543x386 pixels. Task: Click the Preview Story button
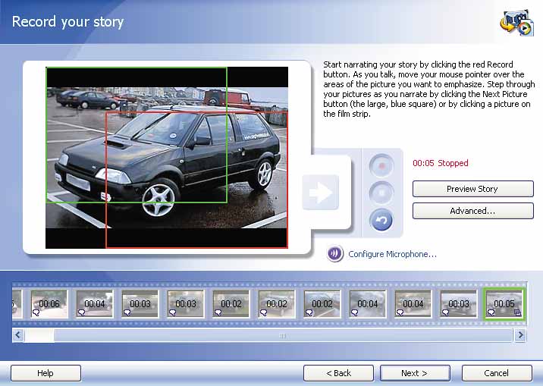[472, 189]
